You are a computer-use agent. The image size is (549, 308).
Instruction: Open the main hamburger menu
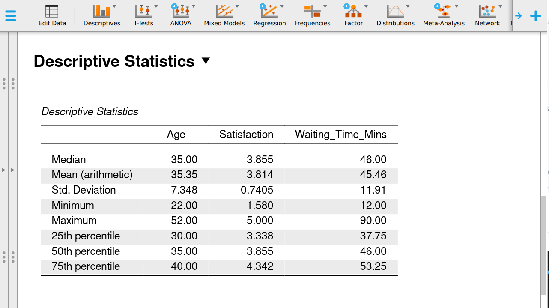click(x=11, y=16)
